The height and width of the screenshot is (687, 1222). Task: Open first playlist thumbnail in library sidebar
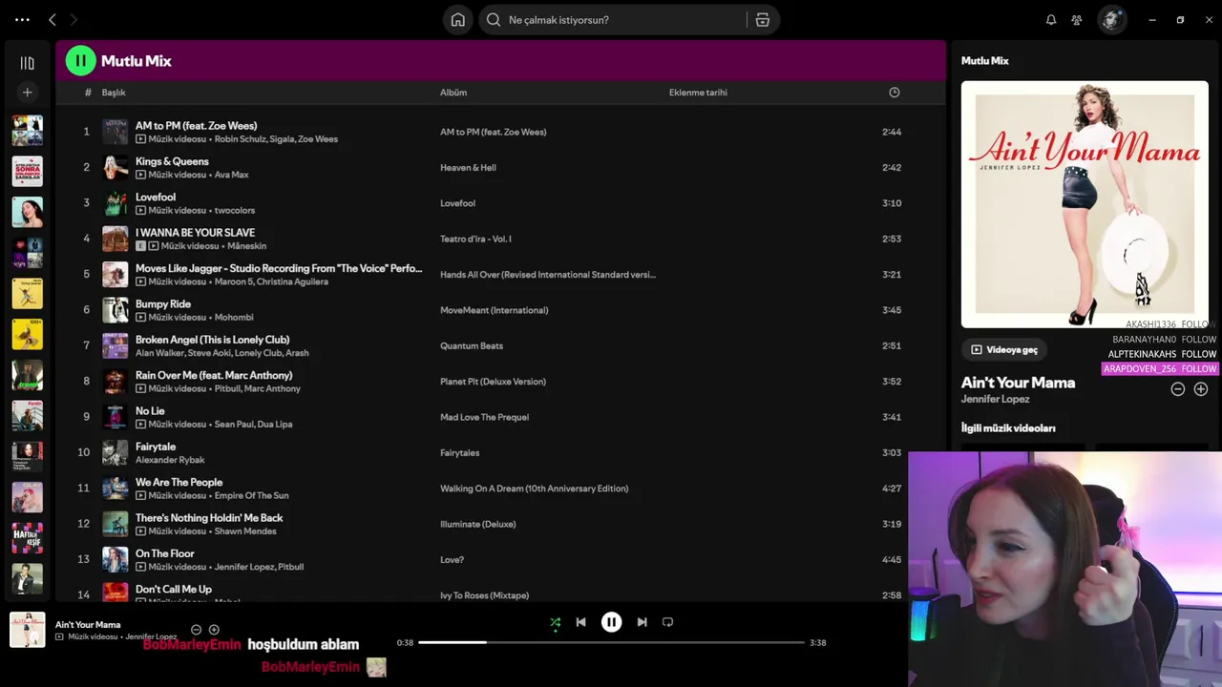27,131
